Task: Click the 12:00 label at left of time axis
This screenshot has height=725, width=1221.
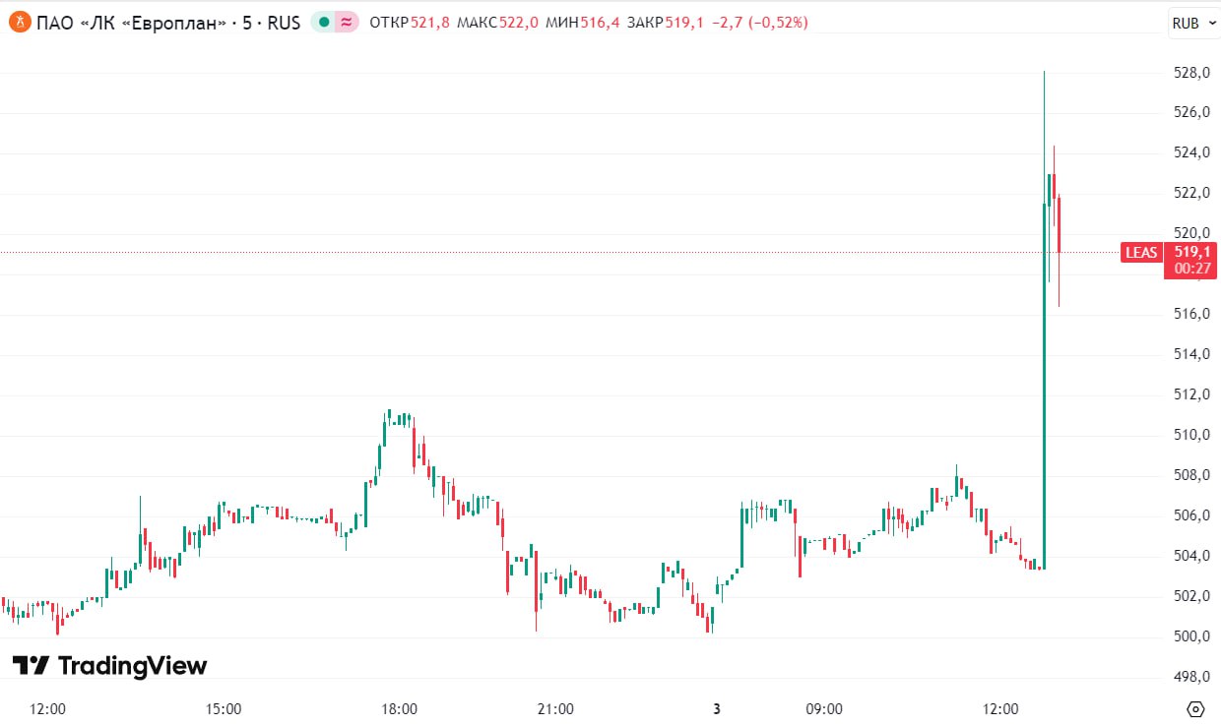Action: click(x=47, y=709)
